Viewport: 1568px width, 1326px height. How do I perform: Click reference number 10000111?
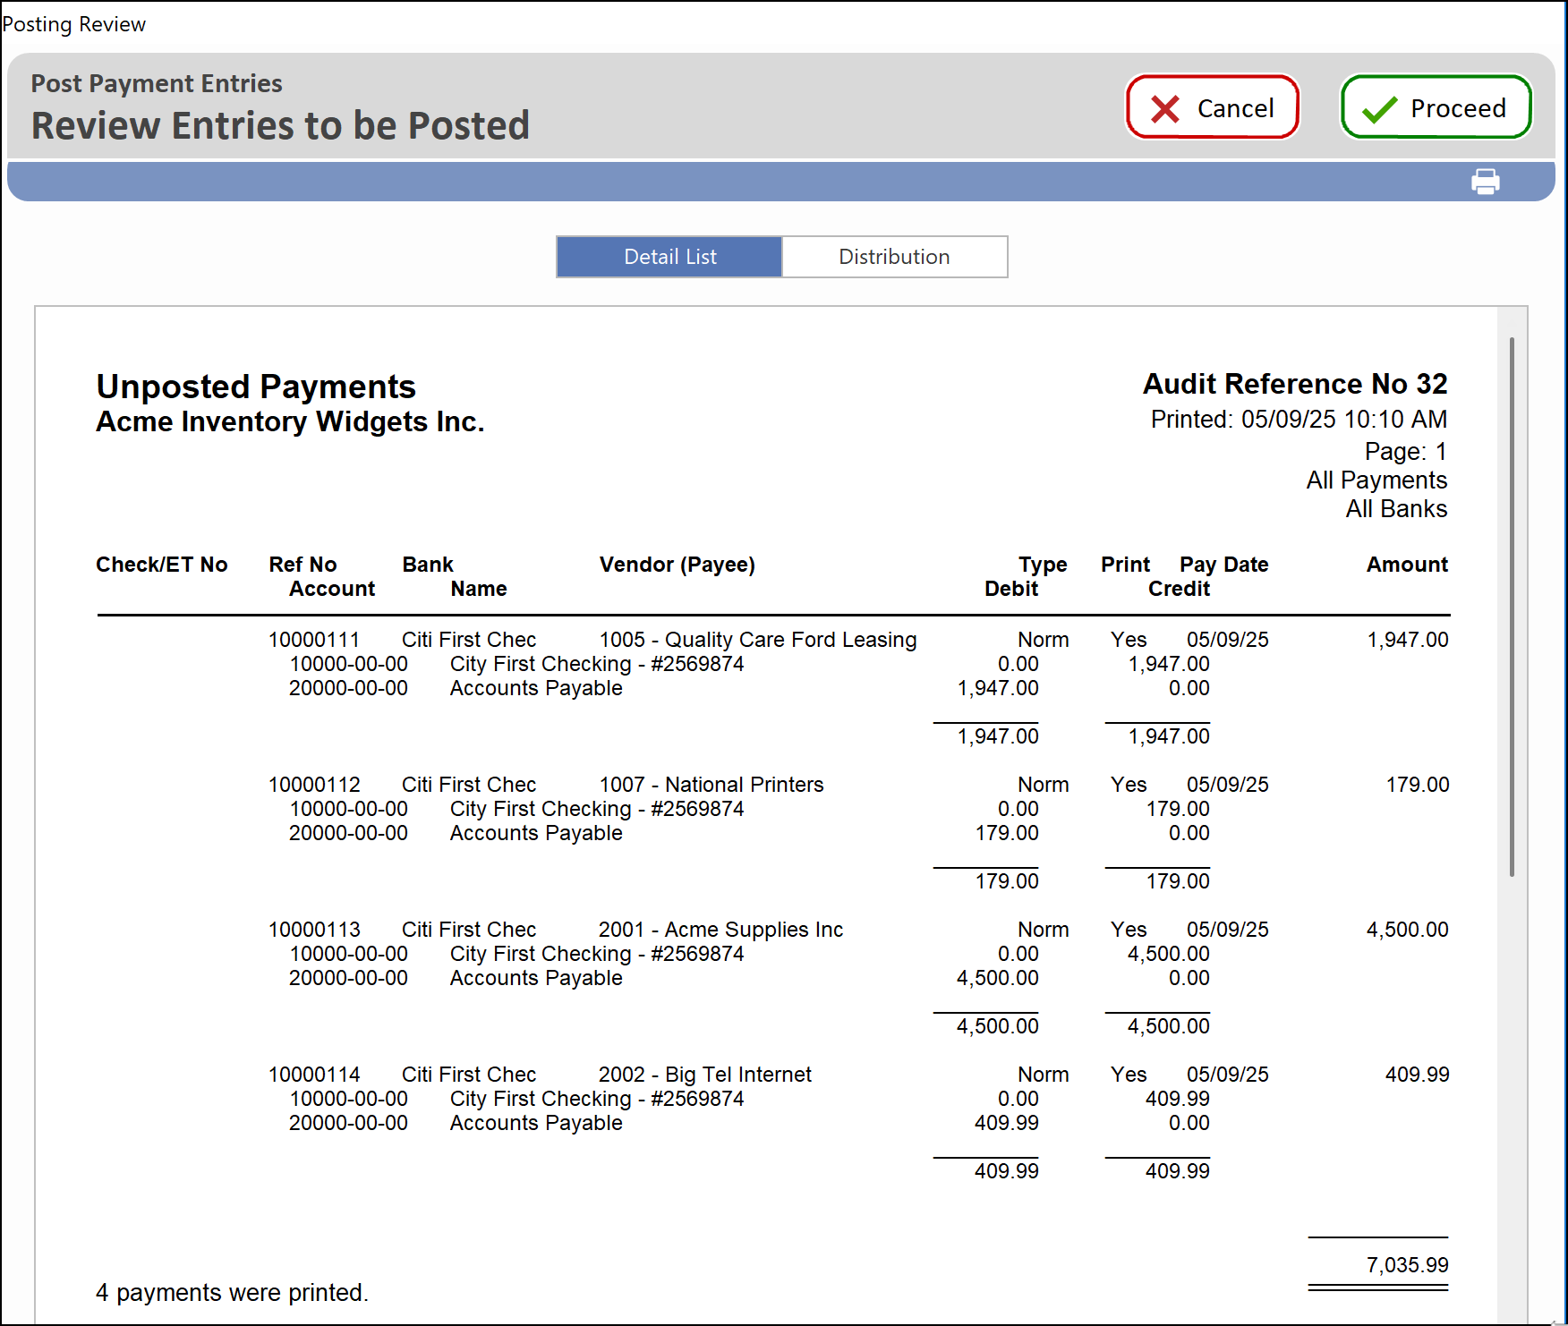[x=314, y=640]
